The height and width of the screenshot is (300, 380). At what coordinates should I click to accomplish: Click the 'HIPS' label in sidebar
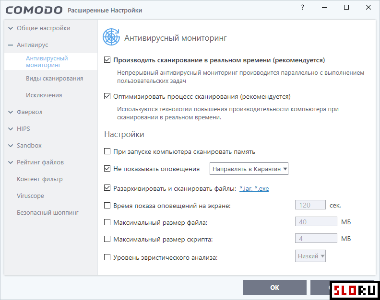[23, 128]
